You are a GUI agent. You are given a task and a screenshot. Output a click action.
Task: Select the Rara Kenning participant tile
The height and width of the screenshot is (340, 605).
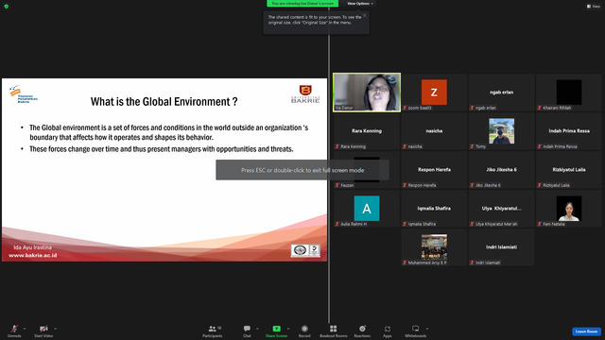click(367, 131)
